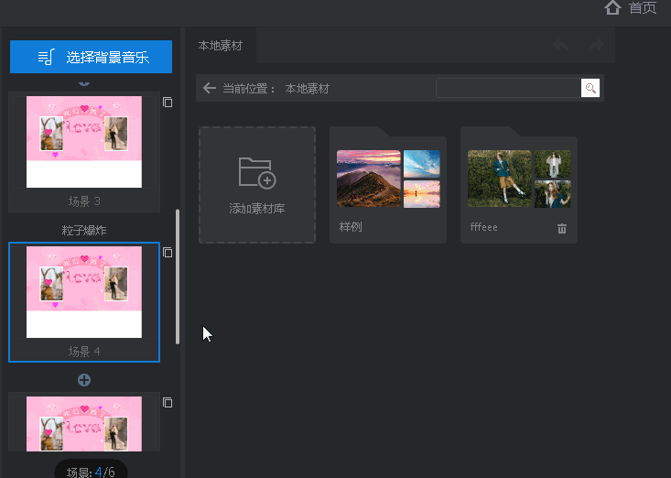The width and height of the screenshot is (671, 478).
Task: Copy 场景 4 using duplicate icon
Action: tap(168, 253)
